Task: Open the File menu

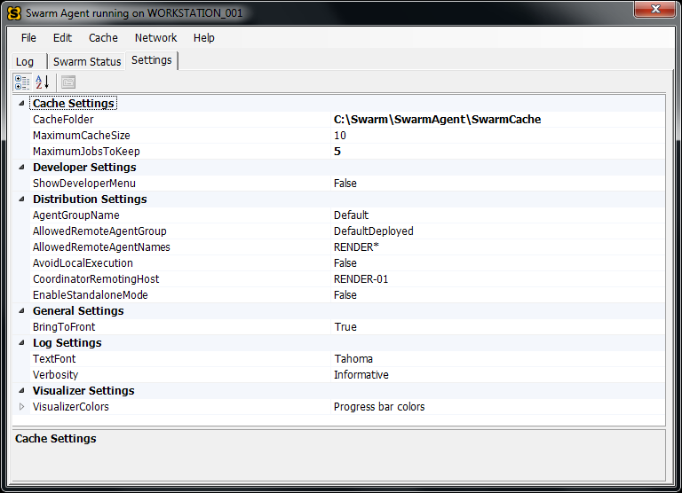Action: pos(28,38)
